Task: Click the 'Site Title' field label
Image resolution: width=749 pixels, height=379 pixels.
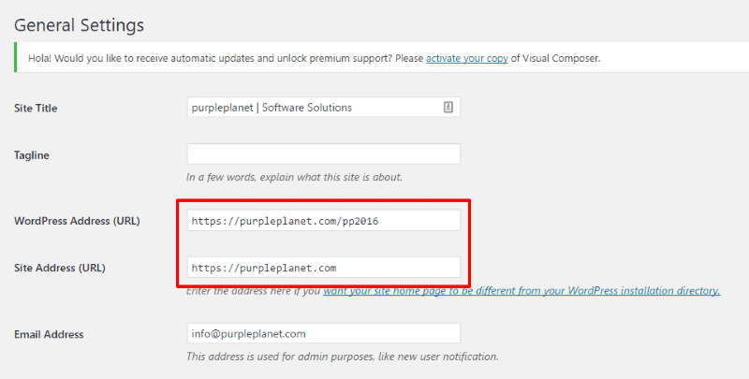Action: [36, 109]
